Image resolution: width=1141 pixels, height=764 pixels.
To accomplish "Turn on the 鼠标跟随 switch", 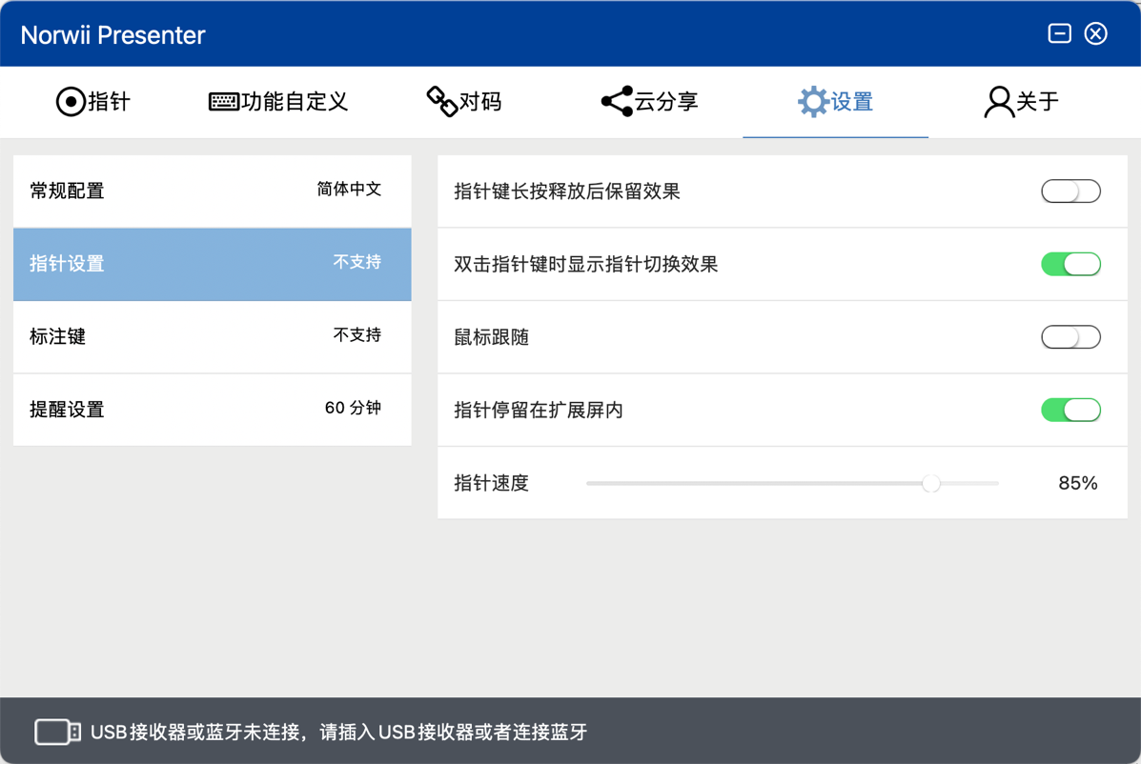I will (x=1070, y=336).
